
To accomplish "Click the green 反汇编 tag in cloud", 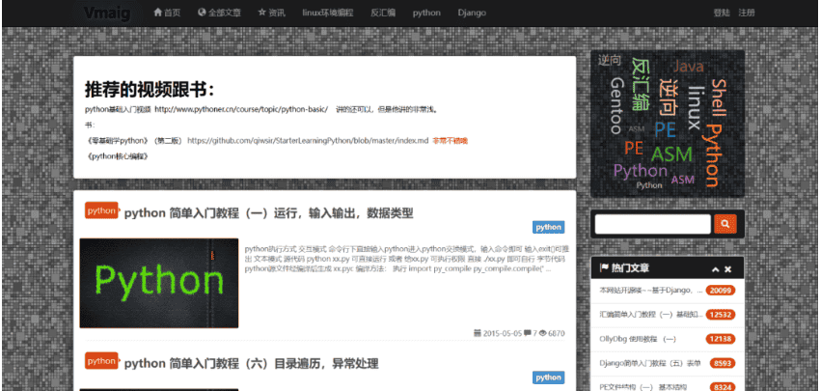I will [641, 84].
